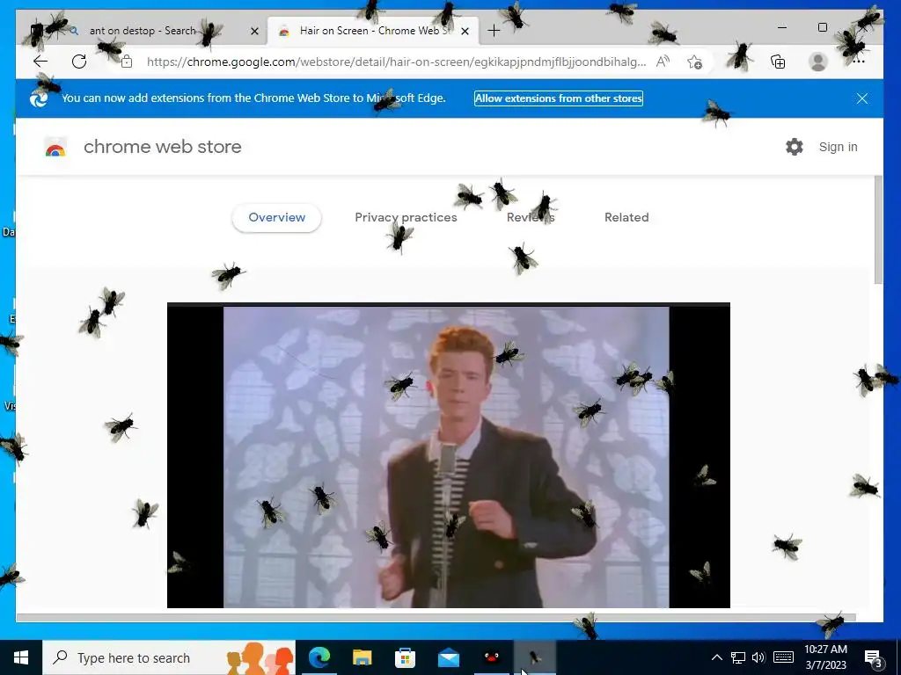Open the Edge Settings and more menu
The height and width of the screenshot is (675, 901).
[859, 62]
